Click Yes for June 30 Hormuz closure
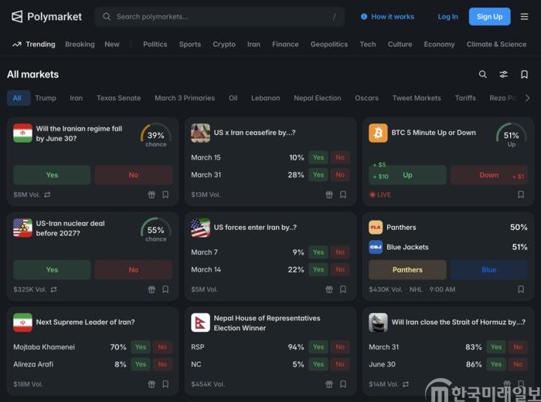The image size is (541, 402). (x=496, y=364)
